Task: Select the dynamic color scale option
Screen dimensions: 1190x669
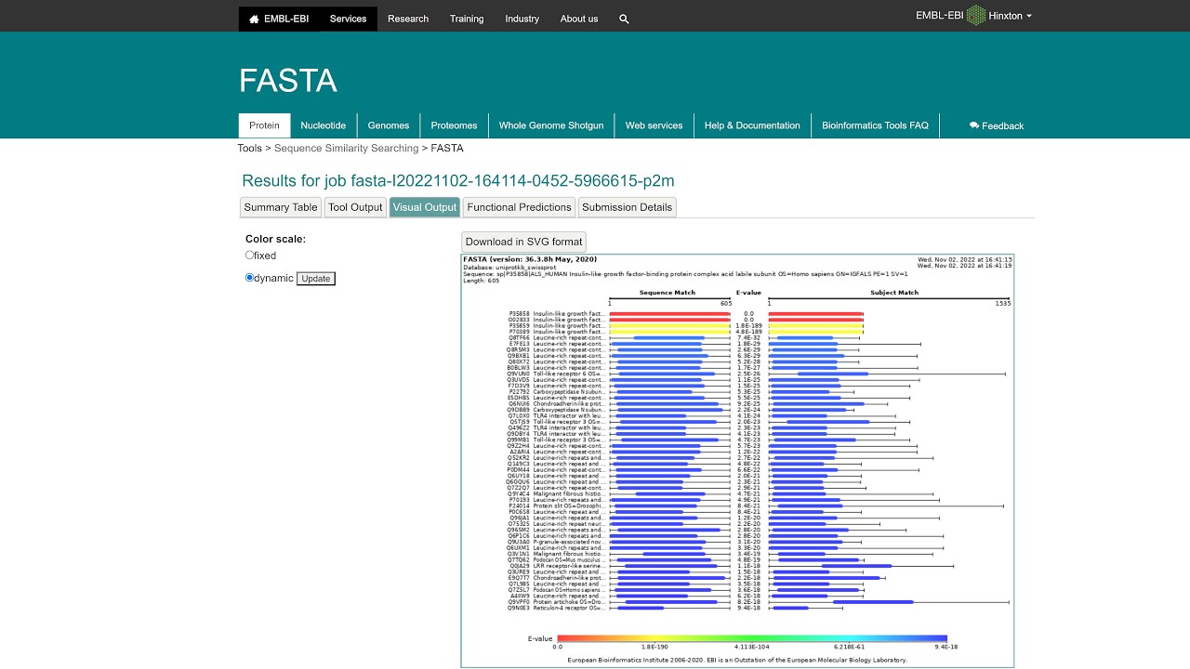Action: 249,277
